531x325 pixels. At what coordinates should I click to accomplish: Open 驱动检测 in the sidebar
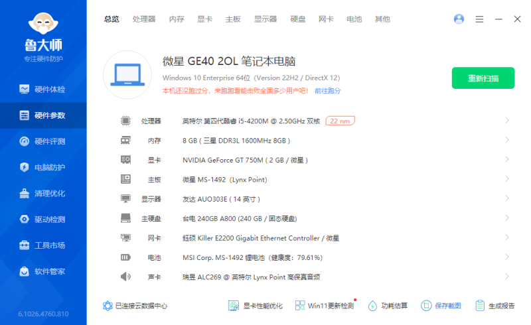[43, 220]
